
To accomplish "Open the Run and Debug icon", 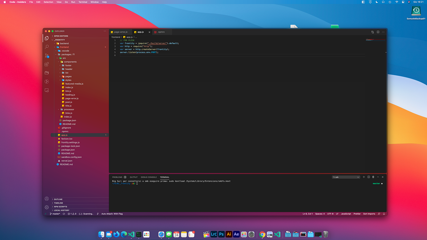I will 47,82.
